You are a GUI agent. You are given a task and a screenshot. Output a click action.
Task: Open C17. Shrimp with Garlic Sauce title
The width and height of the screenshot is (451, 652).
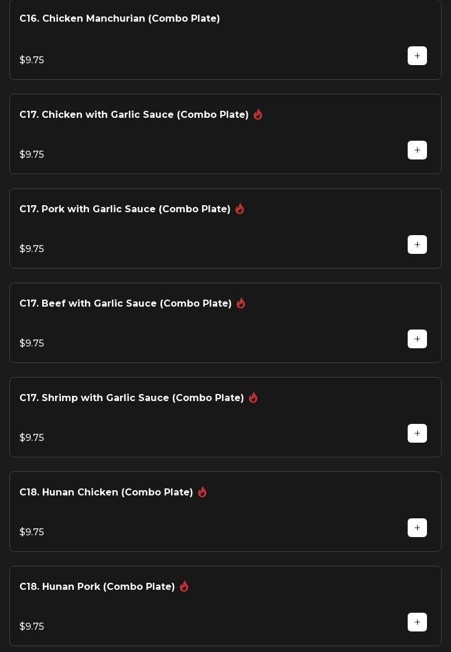click(132, 398)
